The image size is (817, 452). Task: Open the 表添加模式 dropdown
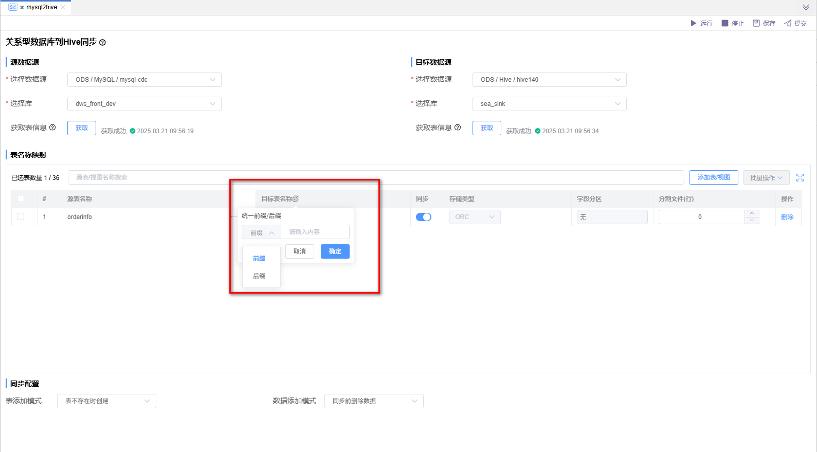[x=106, y=401]
